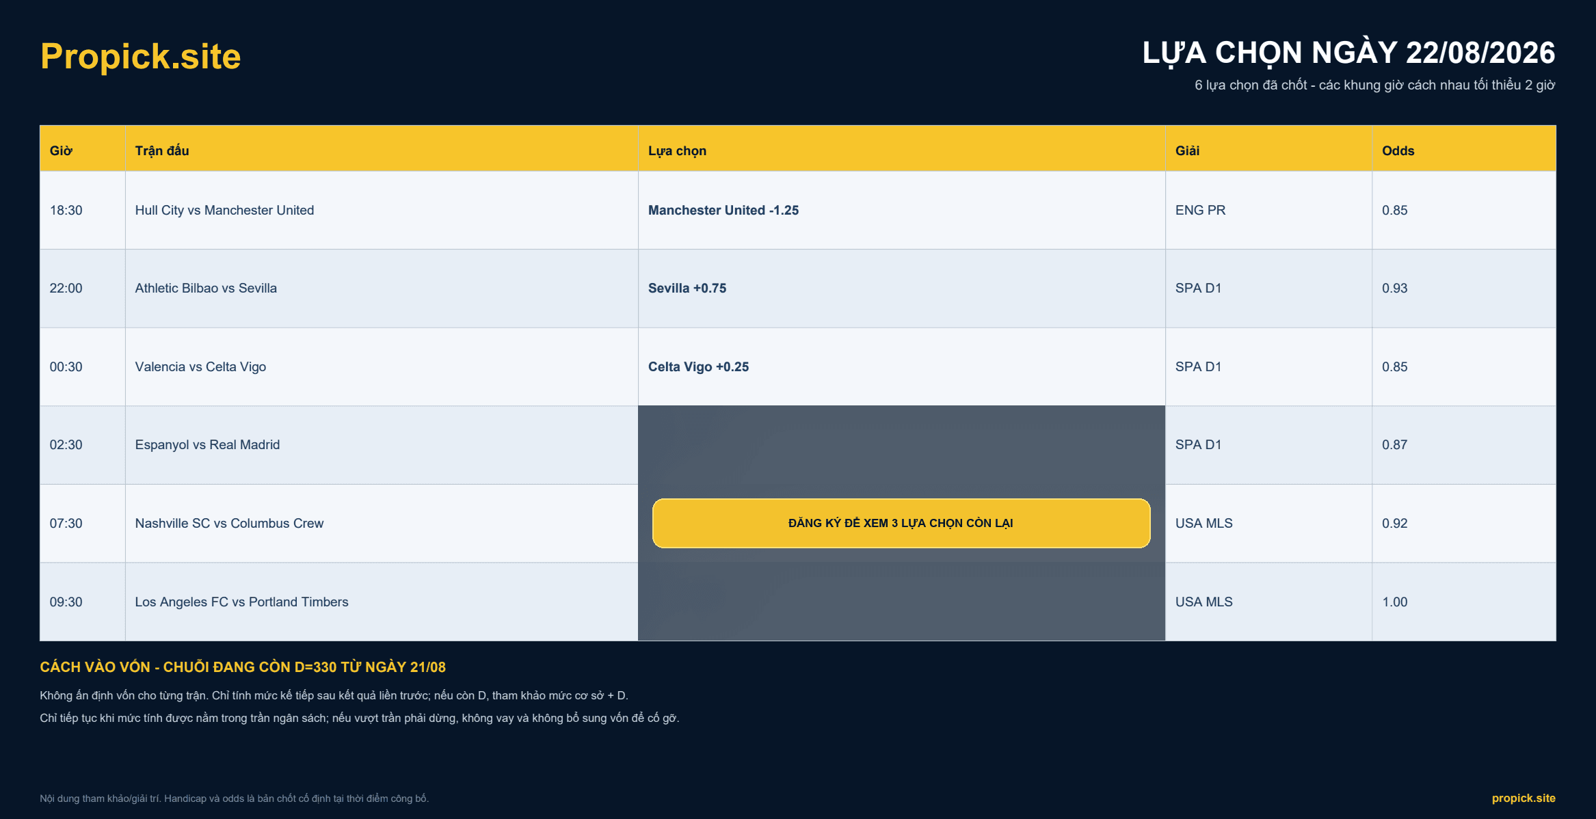Screen dimensions: 1596x819
Task: Select the Hull City vs Manchester United match
Action: click(224, 210)
